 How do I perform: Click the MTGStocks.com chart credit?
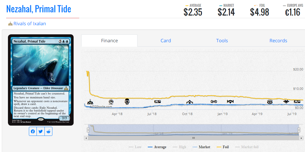(x=101, y=107)
